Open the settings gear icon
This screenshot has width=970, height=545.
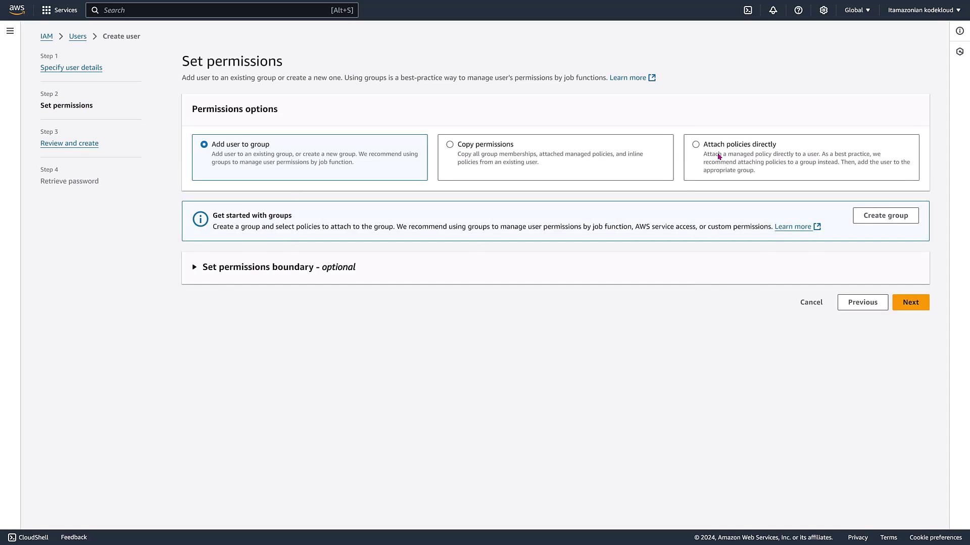pyautogui.click(x=823, y=10)
